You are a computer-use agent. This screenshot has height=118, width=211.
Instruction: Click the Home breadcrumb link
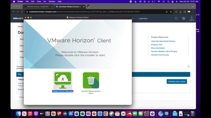(x=20, y=27)
